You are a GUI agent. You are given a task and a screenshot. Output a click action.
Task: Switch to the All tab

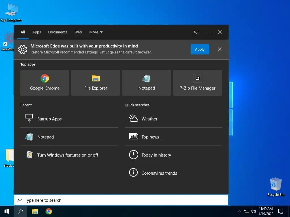(23, 32)
